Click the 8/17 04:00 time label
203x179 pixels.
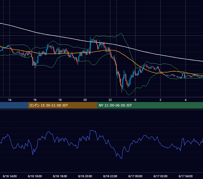pos(185,176)
